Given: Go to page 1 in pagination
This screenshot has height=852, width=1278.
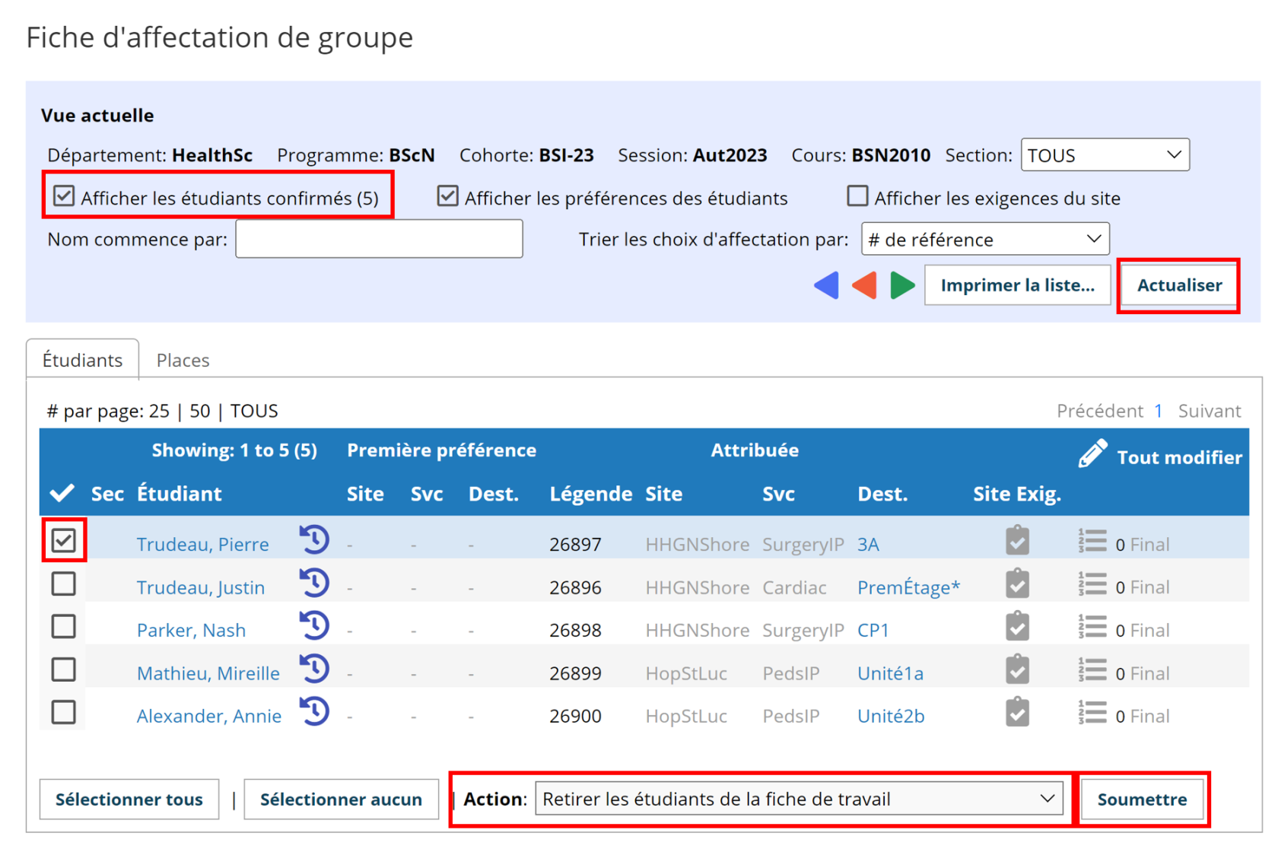Looking at the screenshot, I should (1158, 411).
